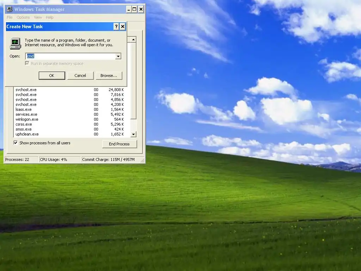Click the computer icon in Create New Task dialog

pos(16,43)
